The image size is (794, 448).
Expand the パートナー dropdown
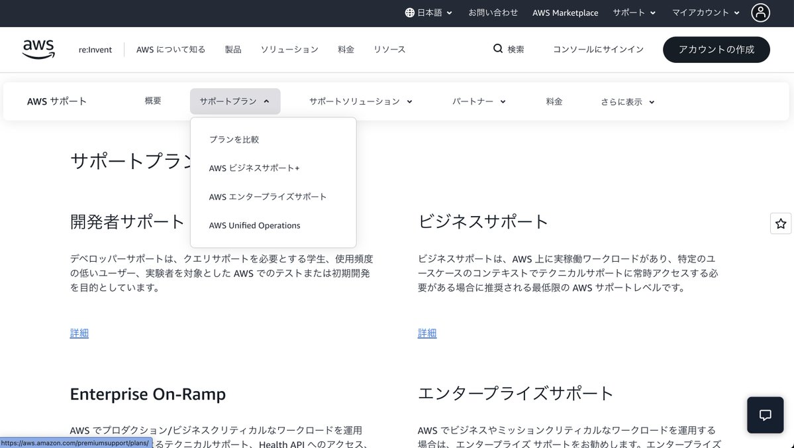pyautogui.click(x=479, y=101)
